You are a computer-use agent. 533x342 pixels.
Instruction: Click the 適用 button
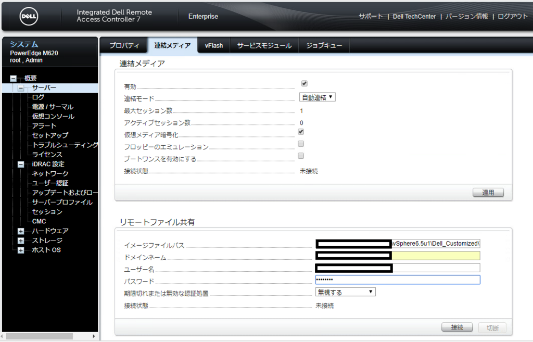pos(488,193)
